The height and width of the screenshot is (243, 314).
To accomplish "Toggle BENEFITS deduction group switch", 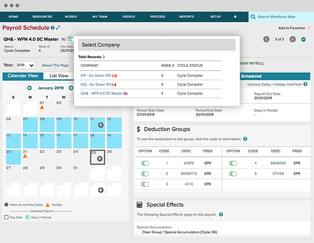I will tap(145, 174).
